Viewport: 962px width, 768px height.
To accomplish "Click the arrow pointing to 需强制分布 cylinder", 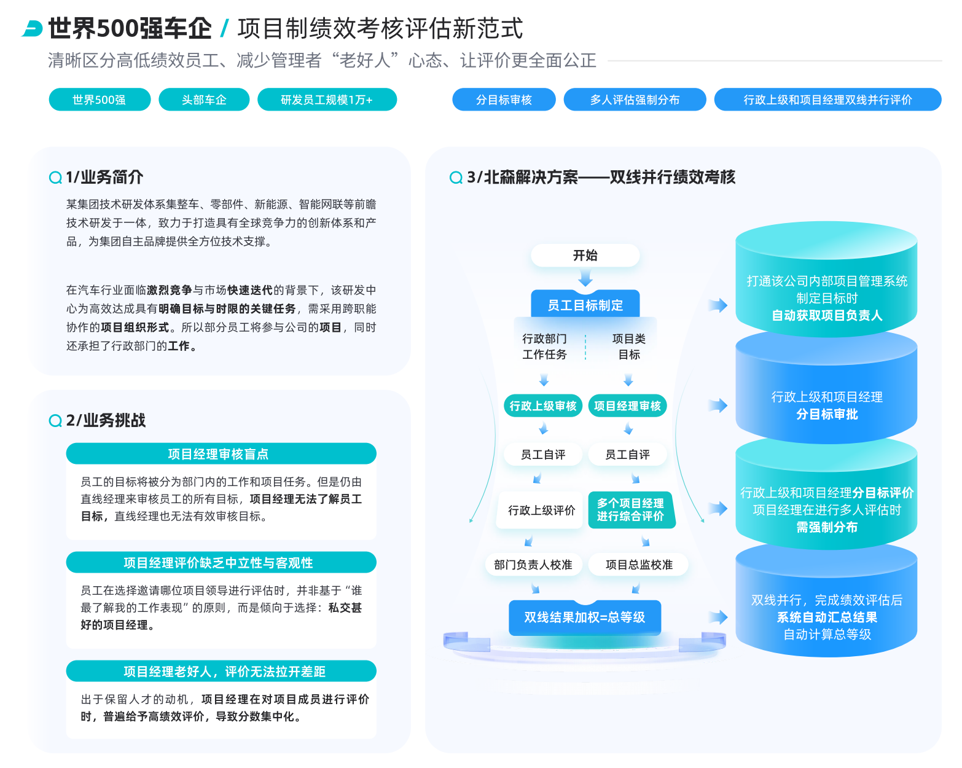I will tap(717, 509).
